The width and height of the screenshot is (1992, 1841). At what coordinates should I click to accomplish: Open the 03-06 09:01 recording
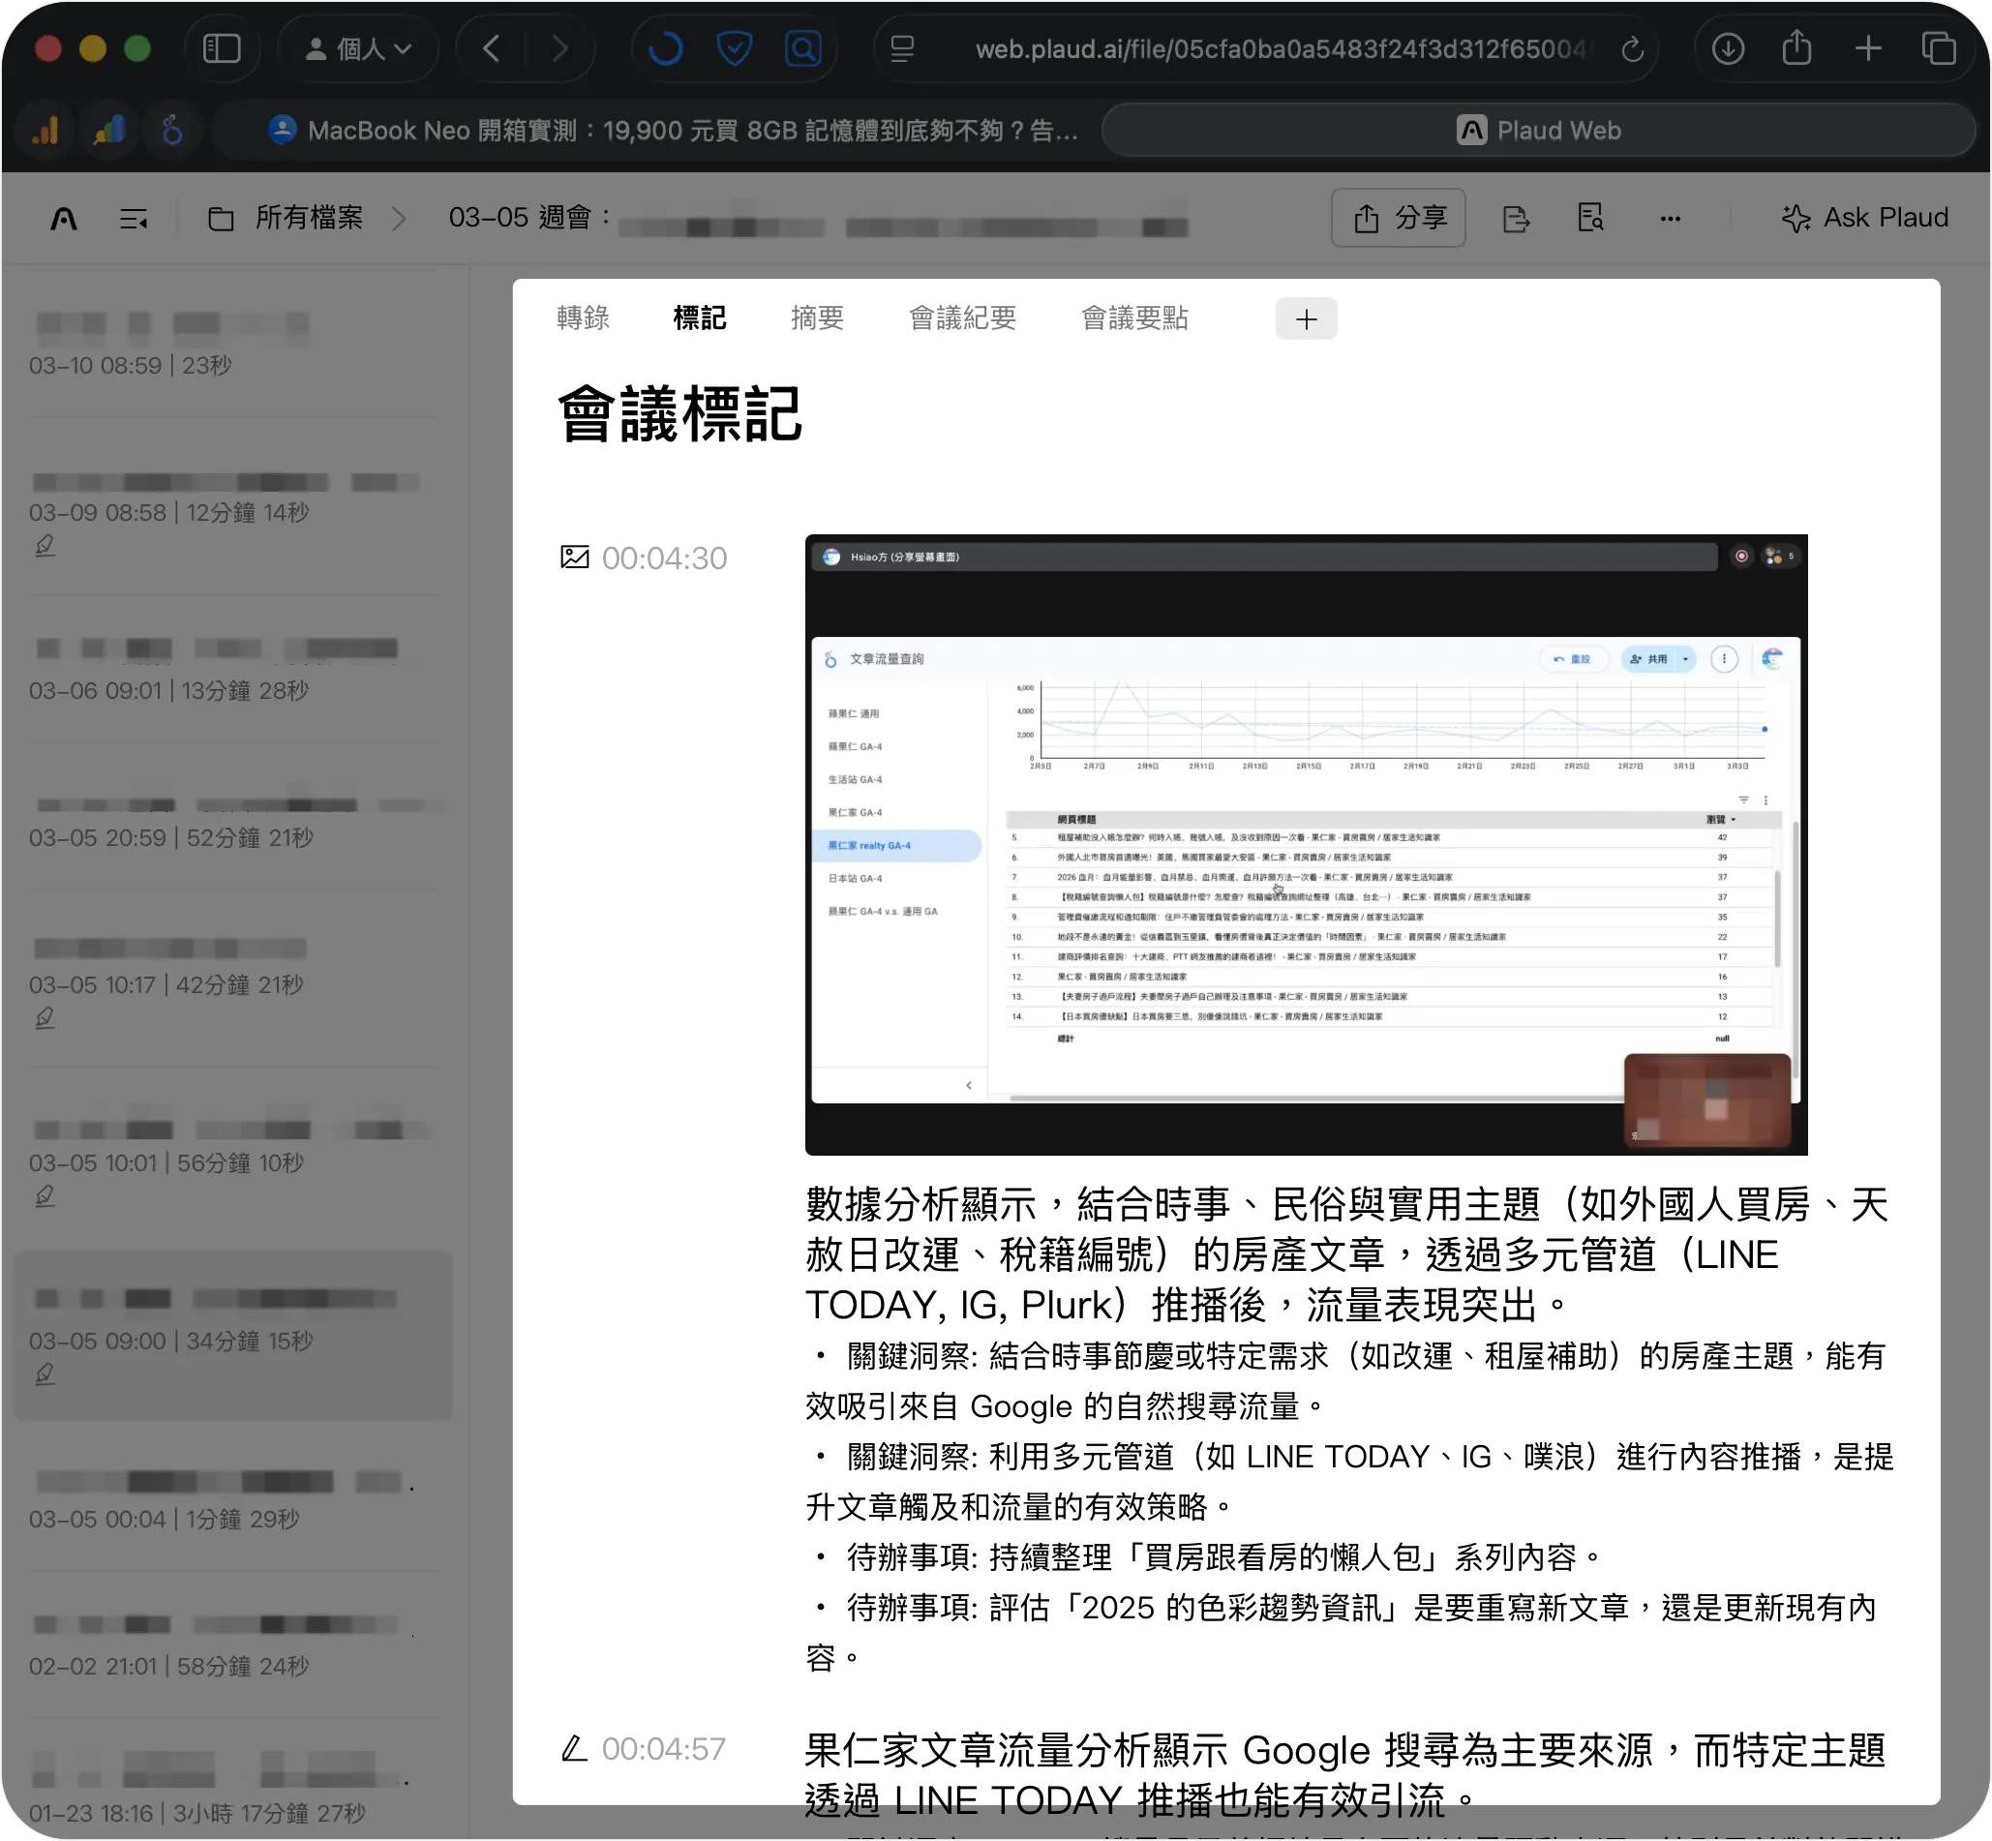235,670
